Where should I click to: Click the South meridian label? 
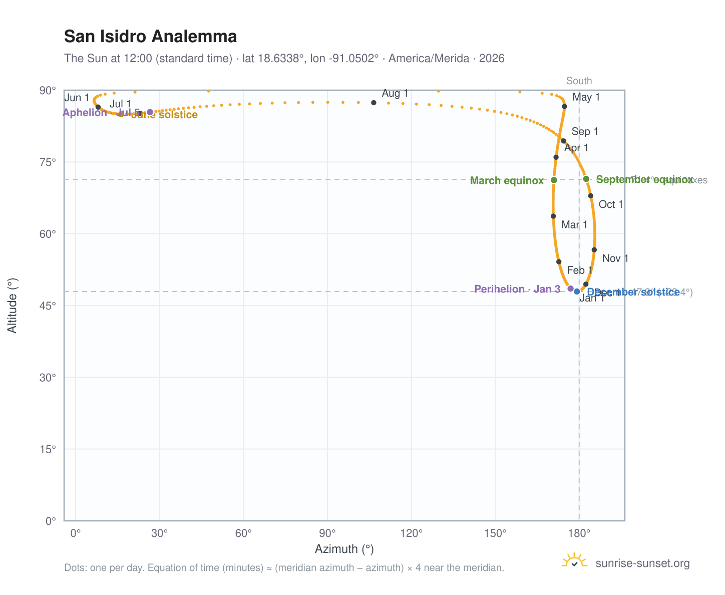tap(579, 81)
